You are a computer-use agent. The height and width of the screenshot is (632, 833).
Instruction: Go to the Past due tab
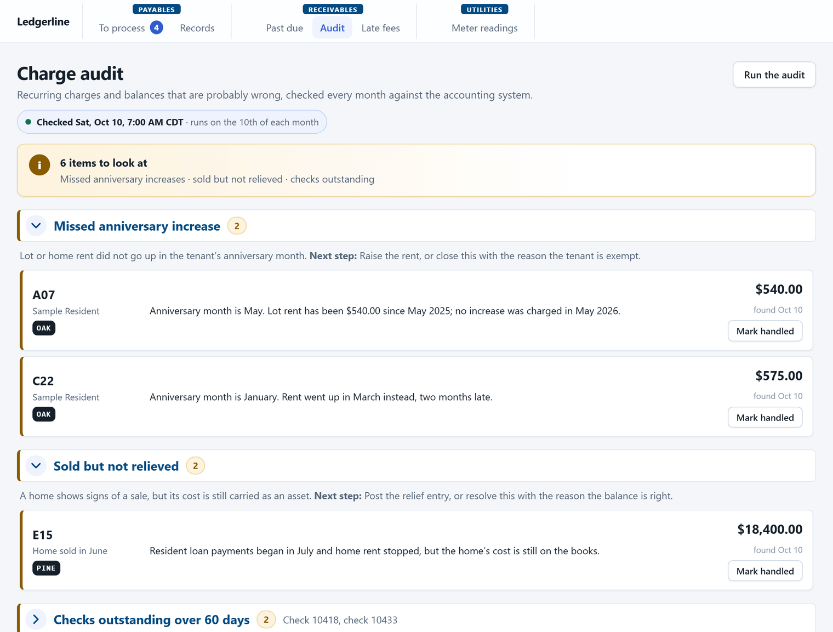284,28
